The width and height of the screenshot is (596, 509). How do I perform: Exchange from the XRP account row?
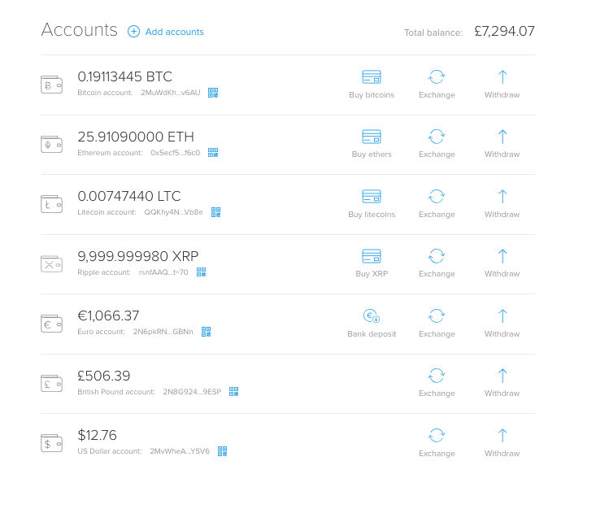pyautogui.click(x=437, y=263)
